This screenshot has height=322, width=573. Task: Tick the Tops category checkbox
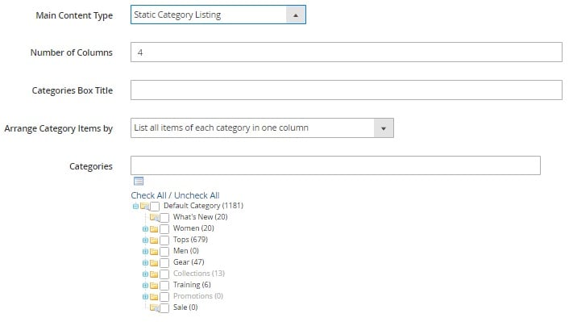pos(164,240)
